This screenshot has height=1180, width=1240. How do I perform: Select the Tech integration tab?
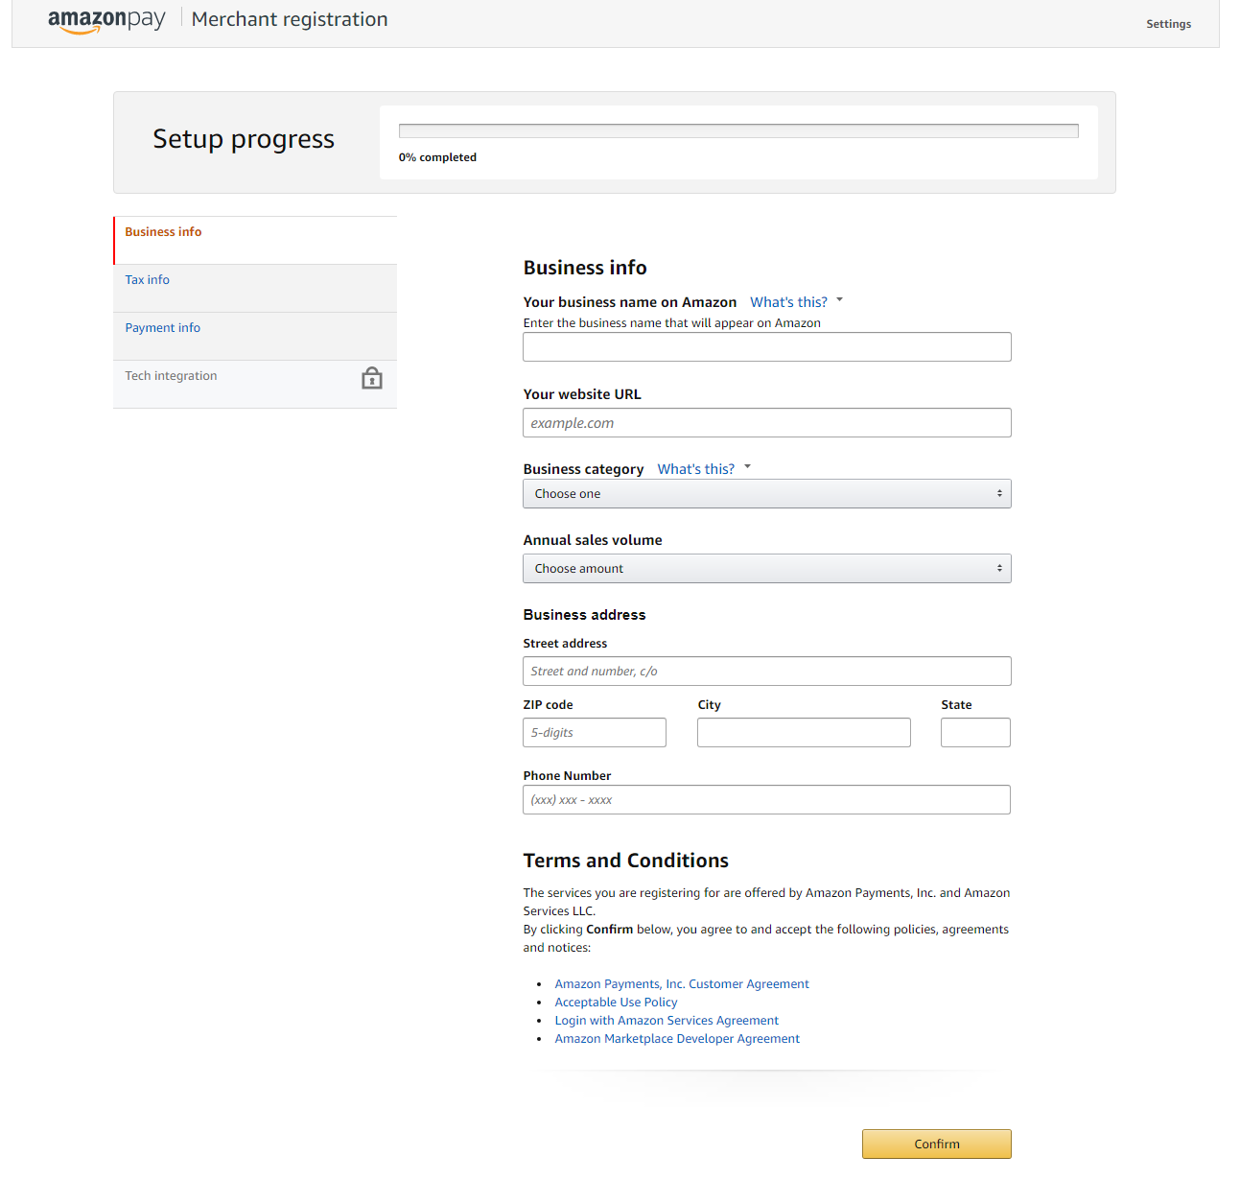pyautogui.click(x=255, y=384)
